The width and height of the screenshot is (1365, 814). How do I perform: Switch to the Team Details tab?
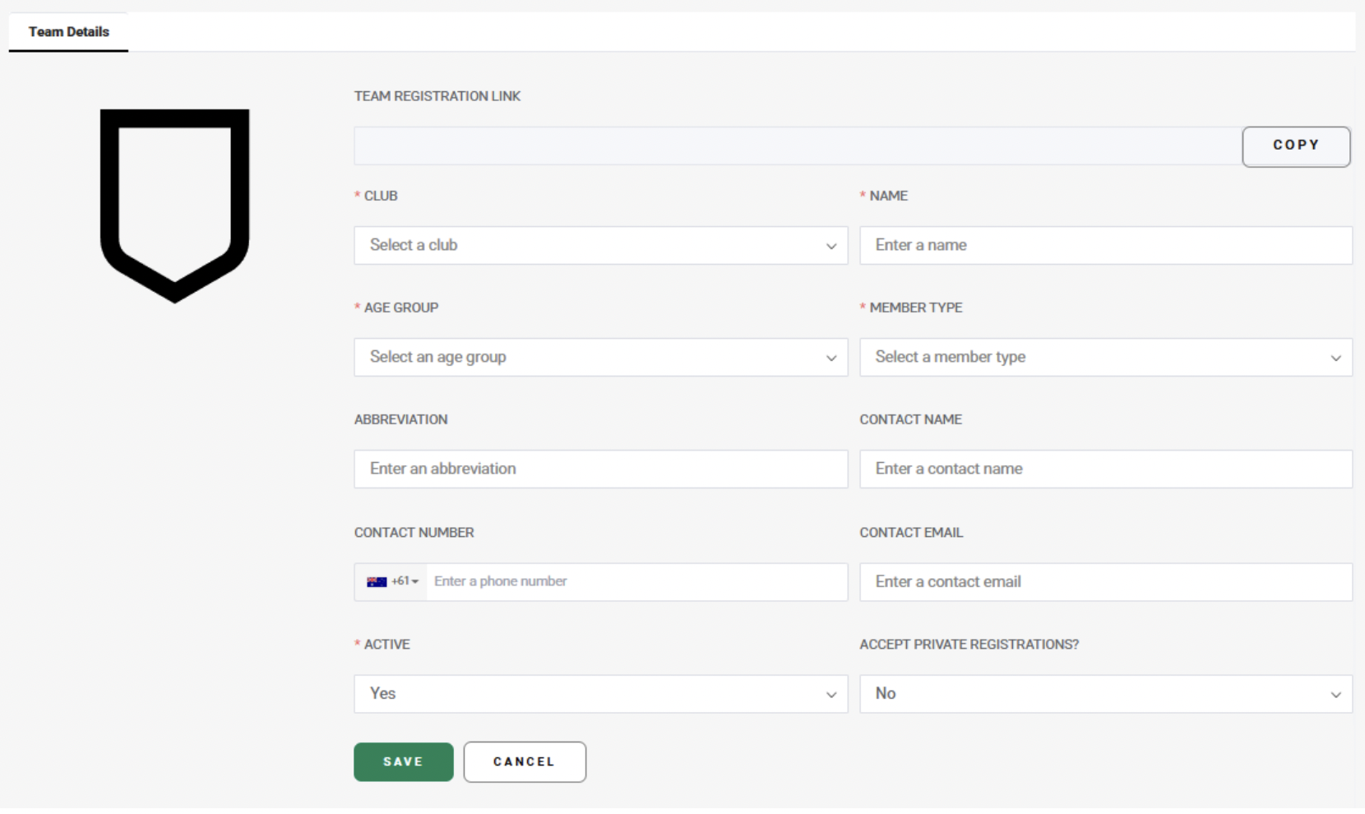pyautogui.click(x=69, y=32)
